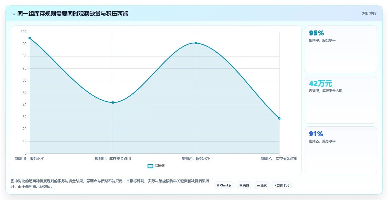
Task: Click the y-axis value 100
Action: point(24,32)
